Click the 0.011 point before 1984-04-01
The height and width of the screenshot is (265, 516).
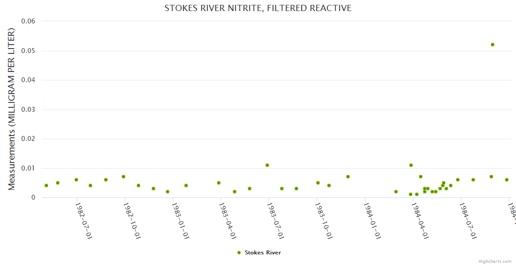point(411,165)
